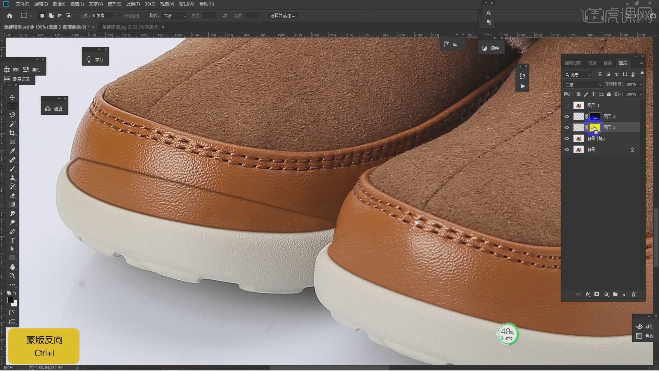Toggle lock image pixels brush icon
This screenshot has width=659, height=371.
[x=586, y=94]
